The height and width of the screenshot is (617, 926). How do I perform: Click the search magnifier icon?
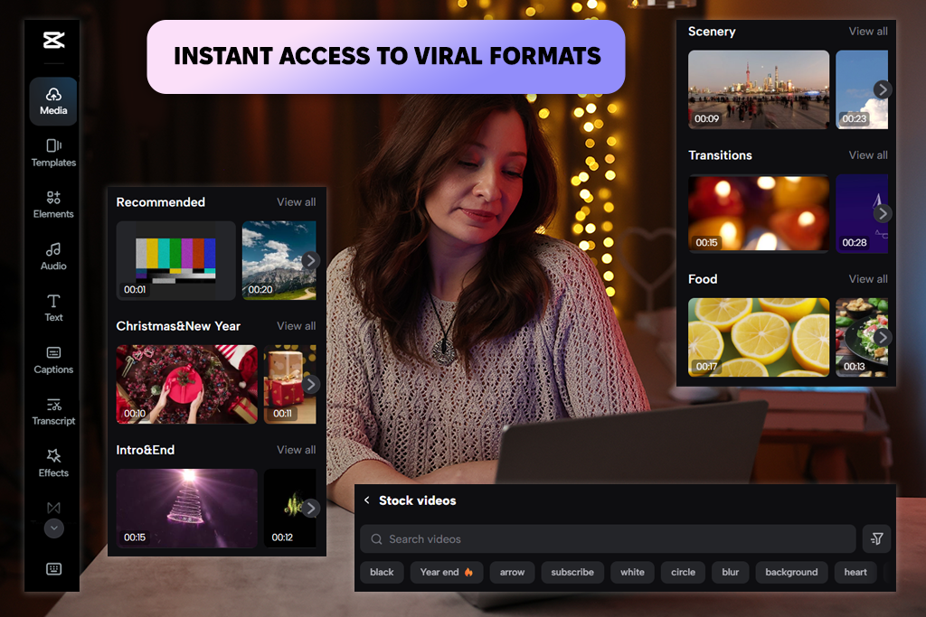coord(376,539)
